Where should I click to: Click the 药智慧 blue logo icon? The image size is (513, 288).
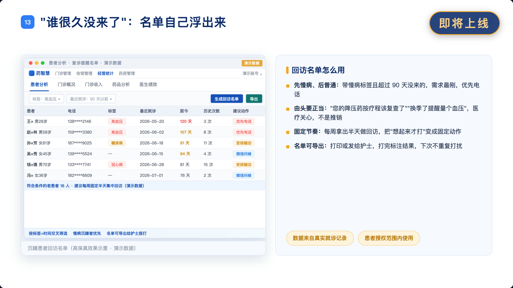32,73
